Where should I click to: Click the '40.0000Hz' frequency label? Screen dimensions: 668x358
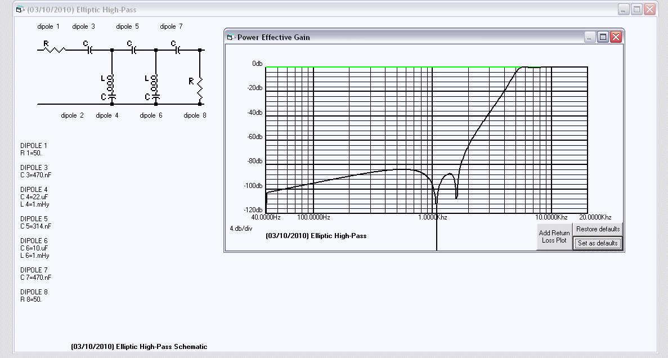(x=266, y=217)
